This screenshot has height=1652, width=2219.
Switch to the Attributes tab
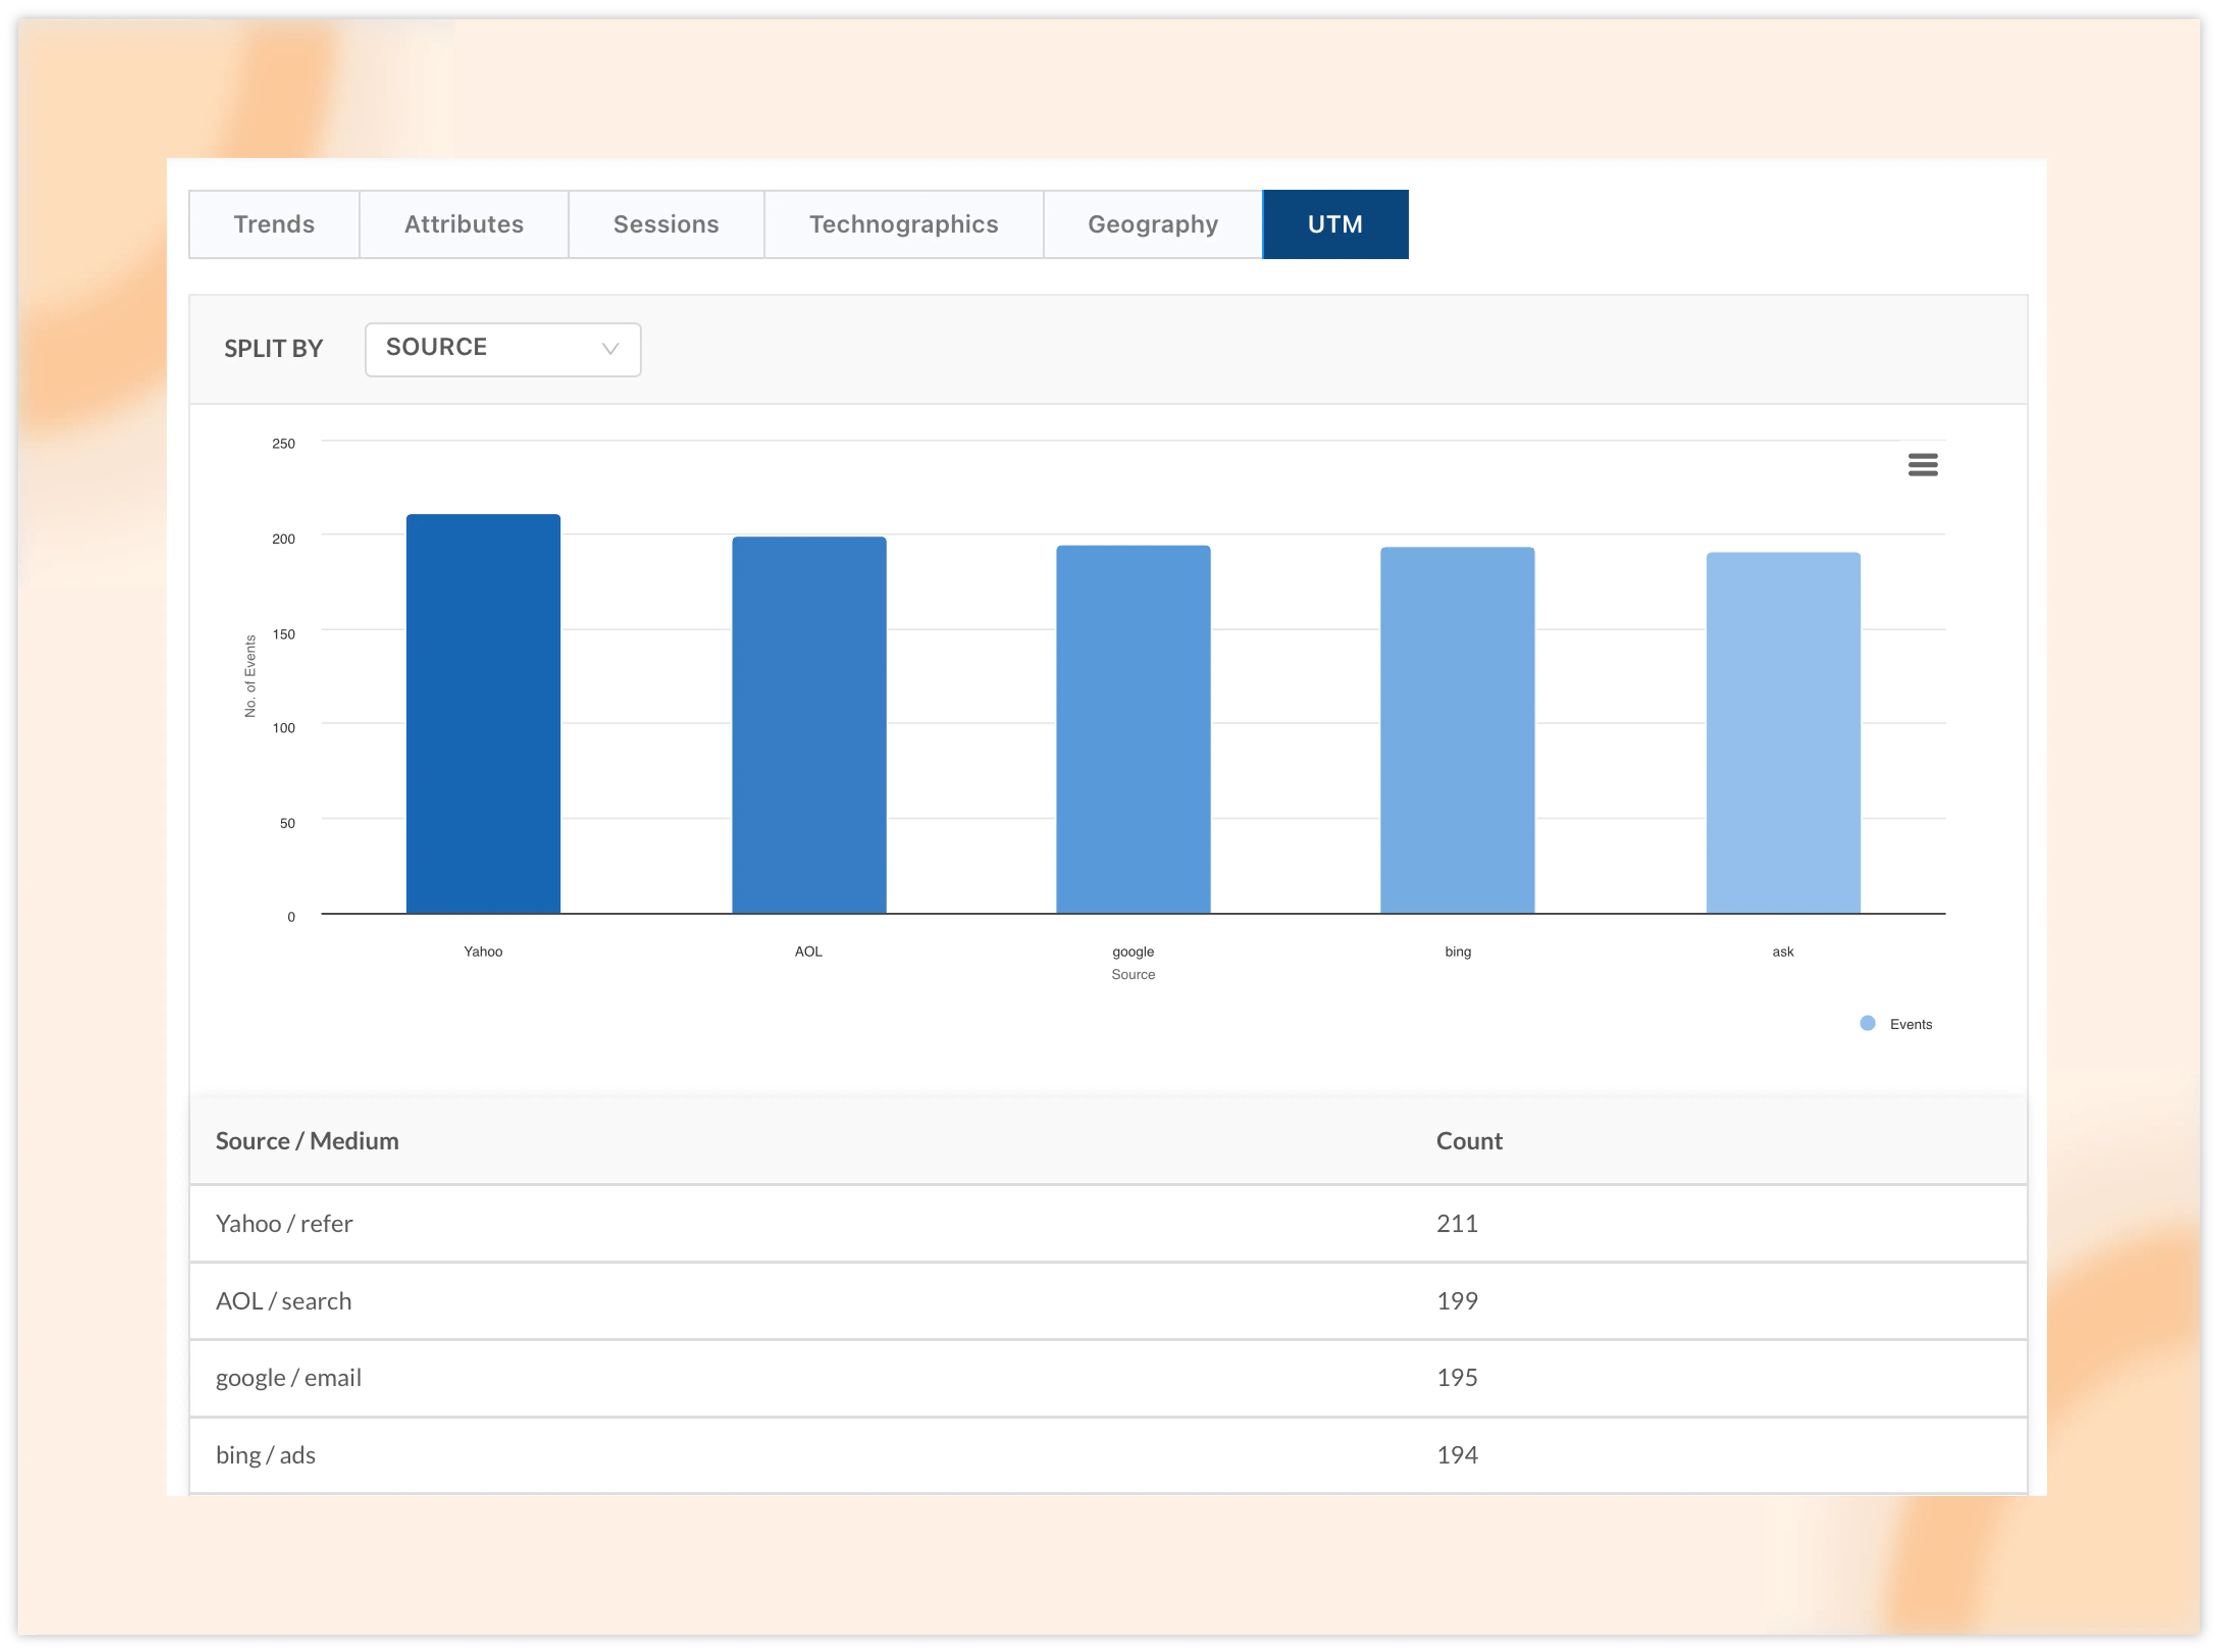[x=464, y=224]
